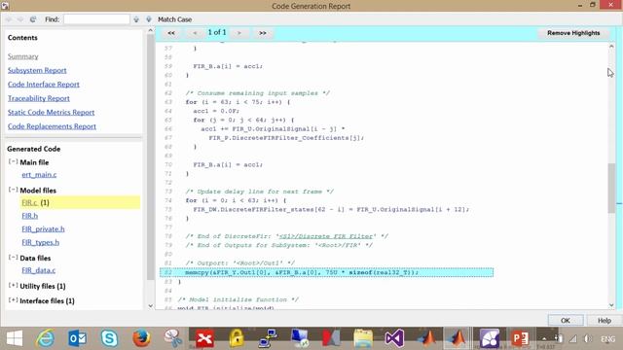The height and width of the screenshot is (350, 623).
Task: Click the forward navigation arrow in toolbar
Action: pyautogui.click(x=20, y=19)
